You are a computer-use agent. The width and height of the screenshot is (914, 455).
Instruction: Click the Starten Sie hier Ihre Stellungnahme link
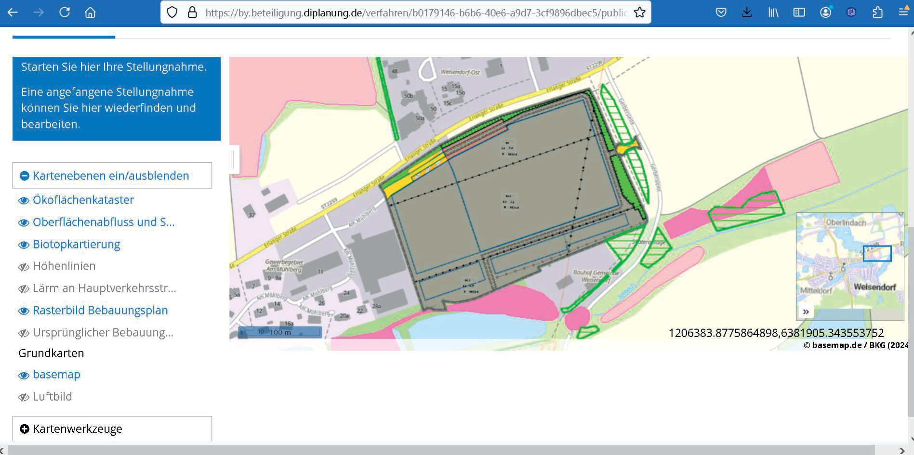click(114, 67)
